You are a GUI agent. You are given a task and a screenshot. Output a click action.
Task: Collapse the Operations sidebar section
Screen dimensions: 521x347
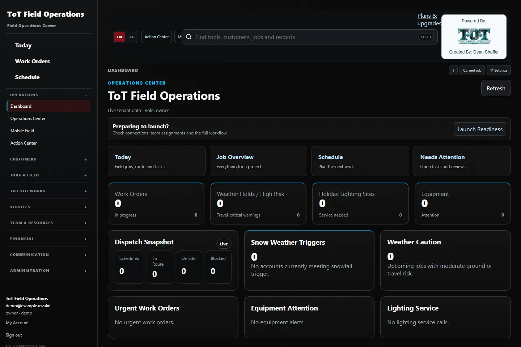pyautogui.click(x=48, y=95)
